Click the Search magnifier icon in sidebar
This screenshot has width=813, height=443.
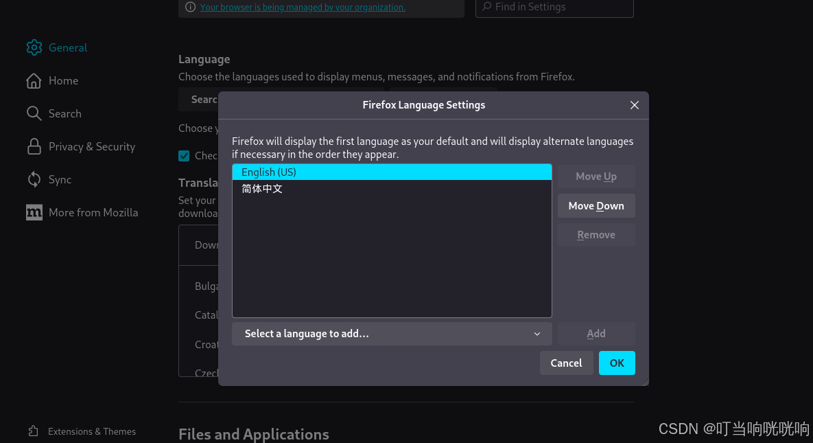[34, 113]
